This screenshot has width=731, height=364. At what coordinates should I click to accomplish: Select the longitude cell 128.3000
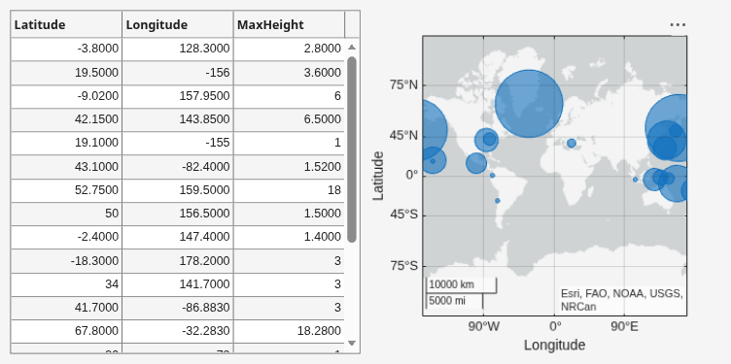click(178, 50)
